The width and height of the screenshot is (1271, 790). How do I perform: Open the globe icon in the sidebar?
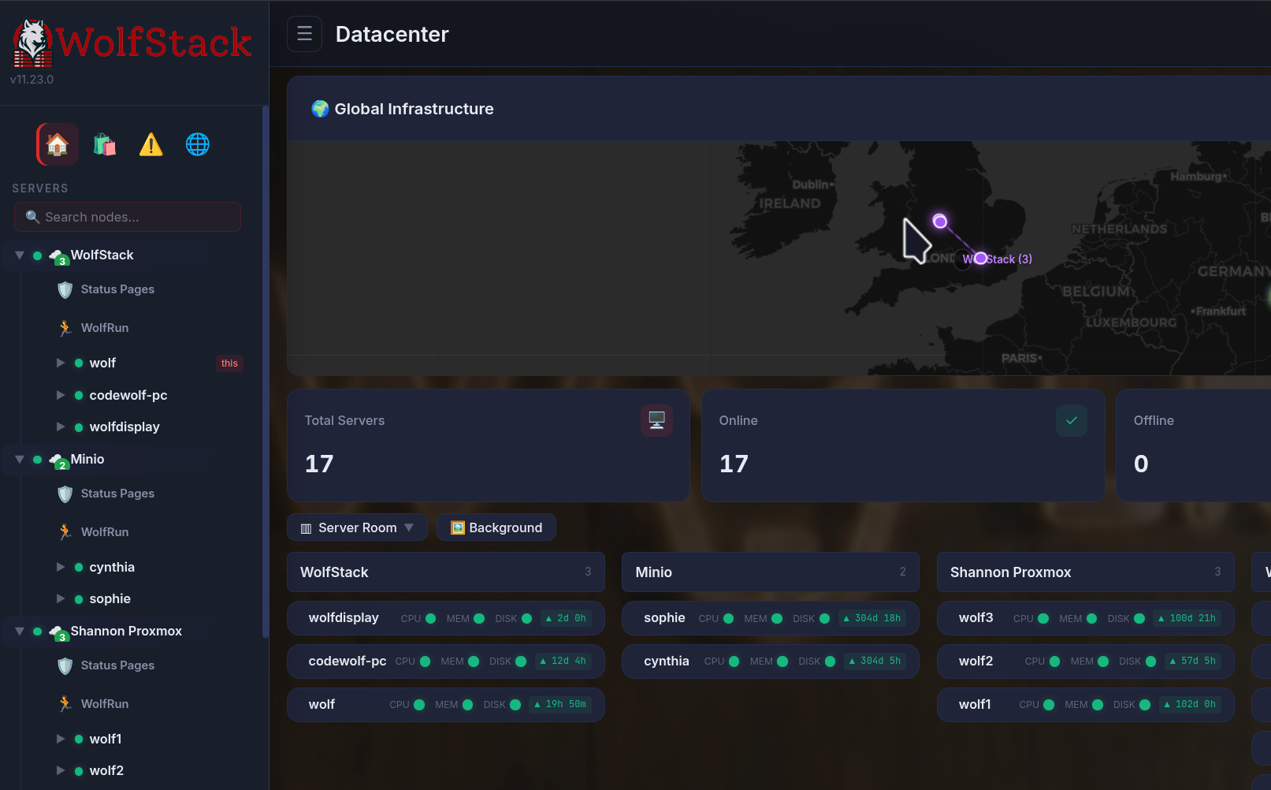pyautogui.click(x=197, y=144)
